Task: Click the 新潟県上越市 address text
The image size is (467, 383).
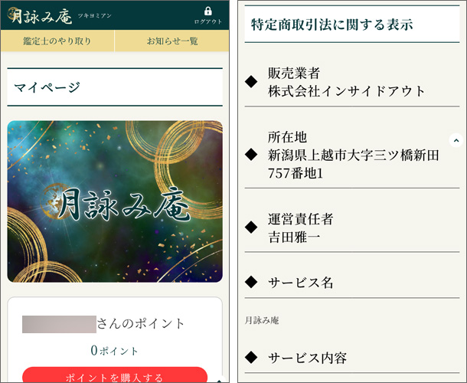Action: click(x=353, y=155)
